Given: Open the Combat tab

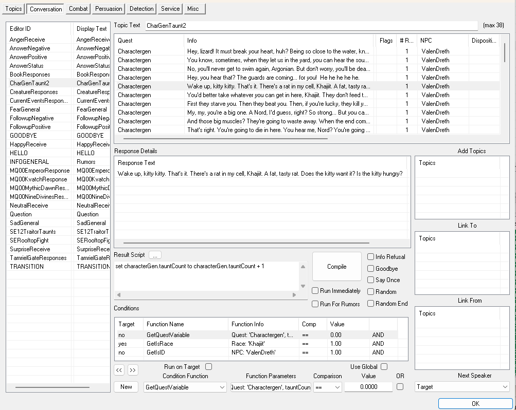Looking at the screenshot, I should (78, 9).
